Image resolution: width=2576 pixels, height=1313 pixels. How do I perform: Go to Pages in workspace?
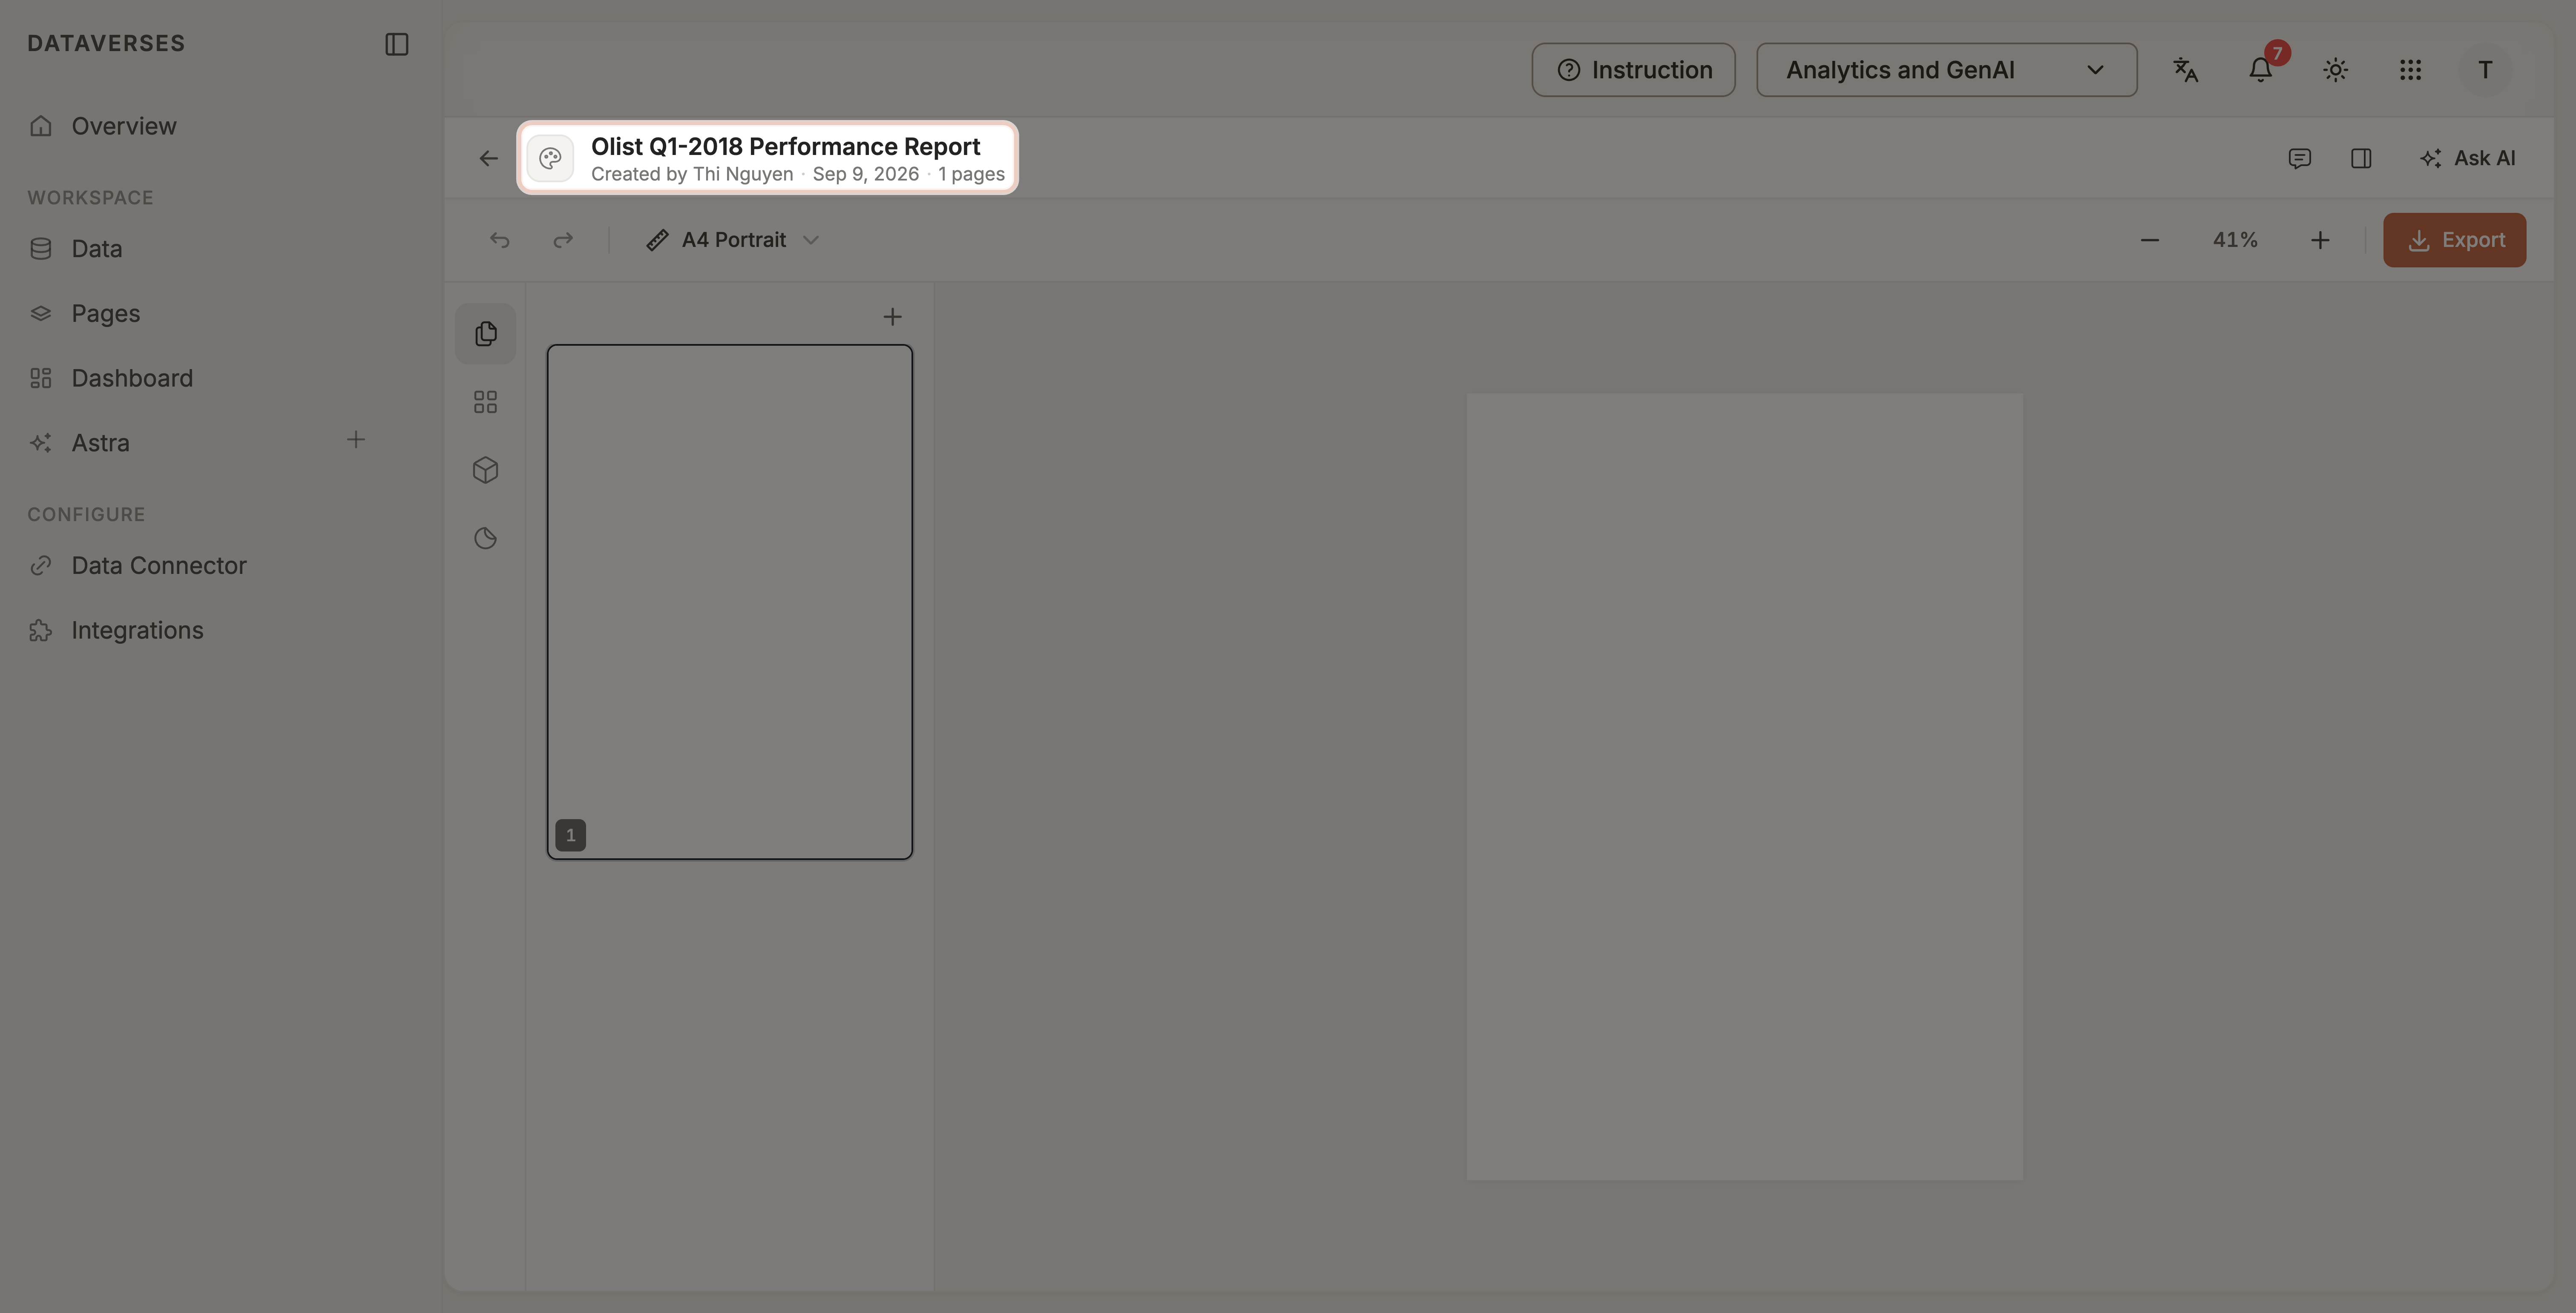pos(105,314)
